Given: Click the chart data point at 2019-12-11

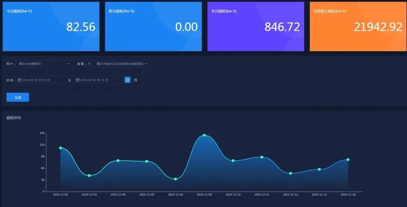Looking at the screenshot, I should pos(262,157).
